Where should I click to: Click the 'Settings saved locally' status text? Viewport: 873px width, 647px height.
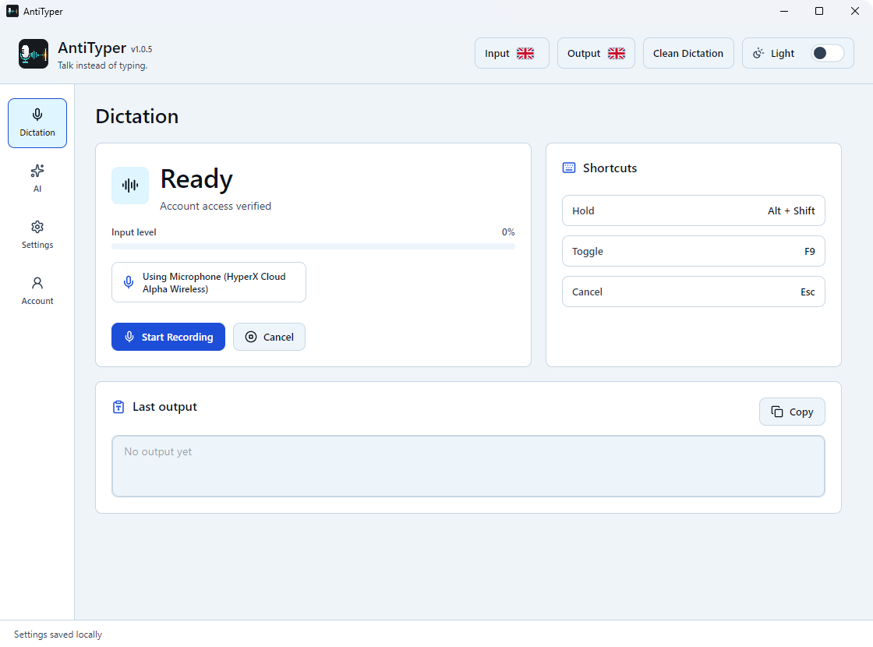58,635
